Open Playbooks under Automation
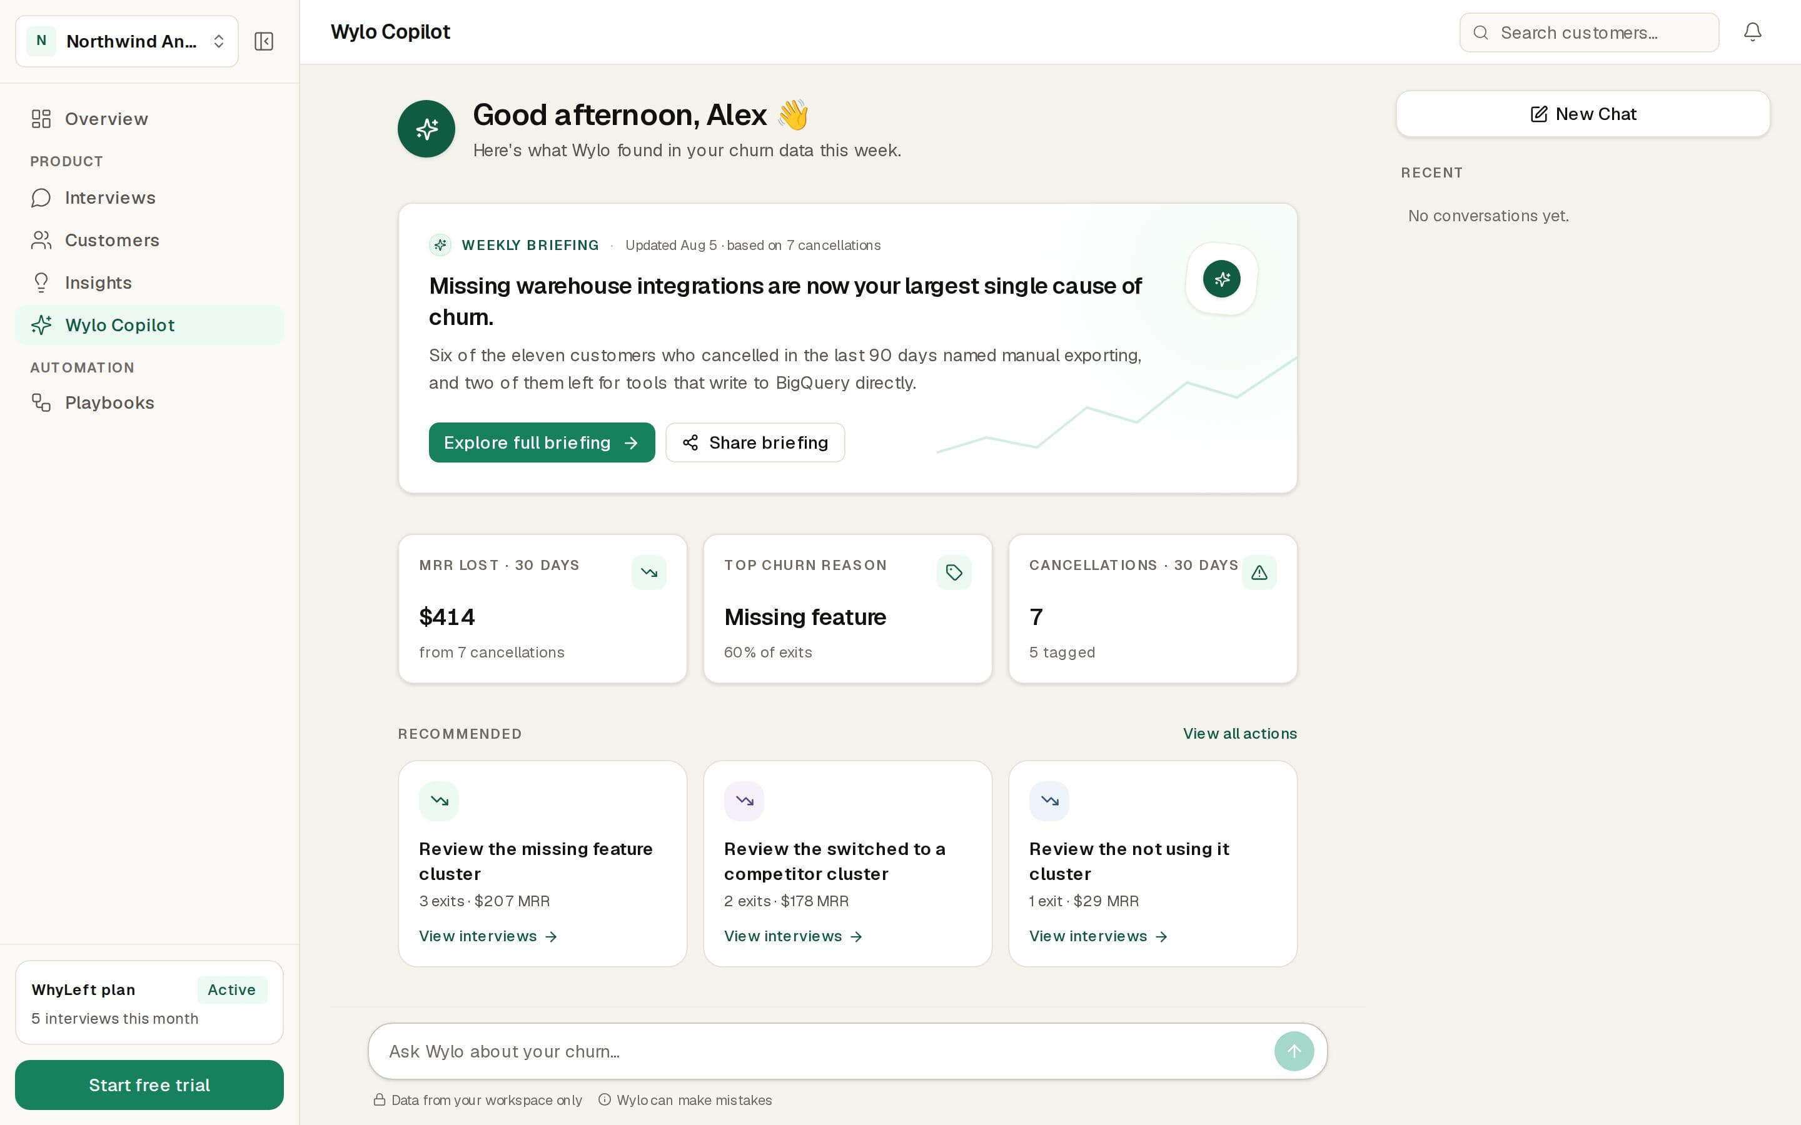Screen dimensions: 1801x1125 click(149, 402)
